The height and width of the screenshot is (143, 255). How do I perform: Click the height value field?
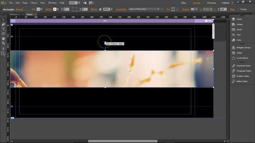(223, 9)
